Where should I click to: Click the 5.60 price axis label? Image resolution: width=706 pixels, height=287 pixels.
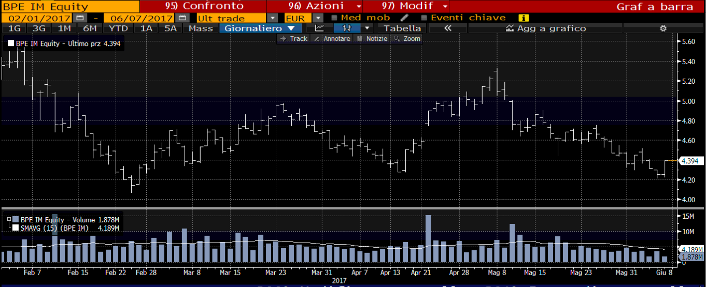(689, 42)
